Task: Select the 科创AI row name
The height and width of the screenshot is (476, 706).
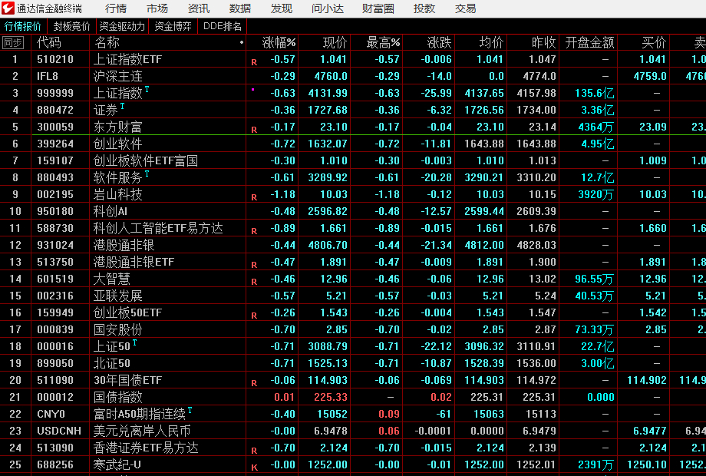Action: pyautogui.click(x=111, y=211)
